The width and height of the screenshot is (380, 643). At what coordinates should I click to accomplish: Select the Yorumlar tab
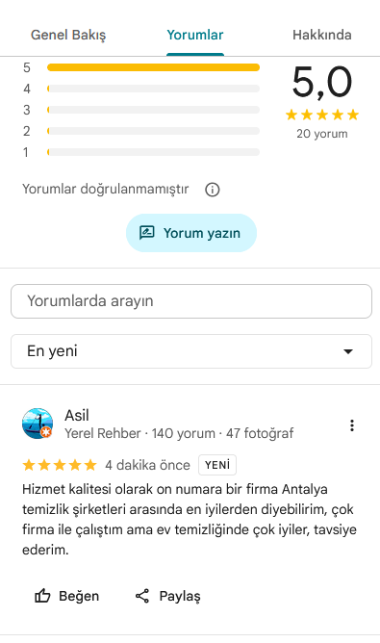pyautogui.click(x=195, y=35)
